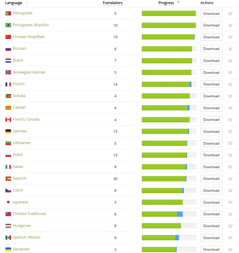Expand the French row chevron
Viewport: 239px width, 253px height.
coord(230,84)
